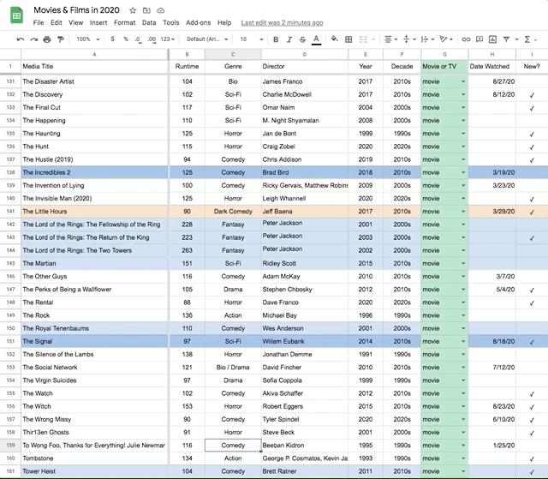Open the fill color picker

coord(335,39)
